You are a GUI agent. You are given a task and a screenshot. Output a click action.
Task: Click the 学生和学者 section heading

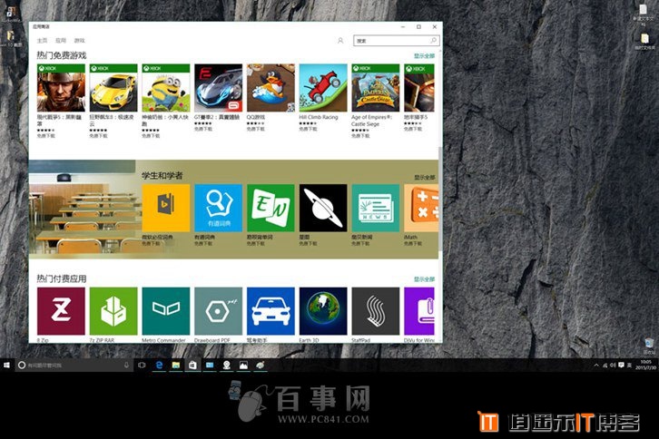[162, 176]
